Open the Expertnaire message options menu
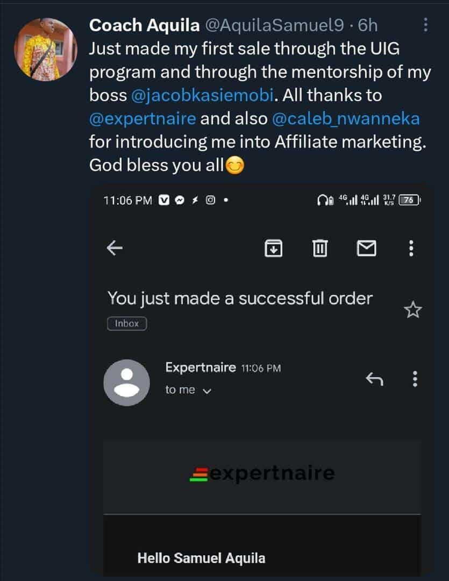Image resolution: width=449 pixels, height=581 pixels. coord(415,379)
